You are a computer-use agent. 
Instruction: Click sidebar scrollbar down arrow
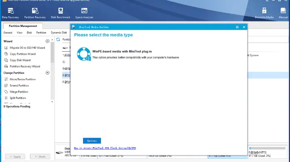52,102
